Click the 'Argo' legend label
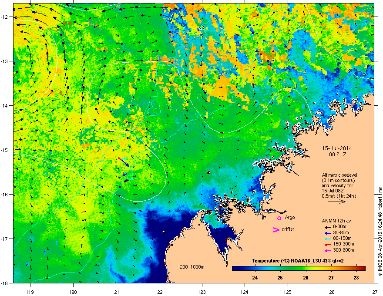 click(290, 217)
